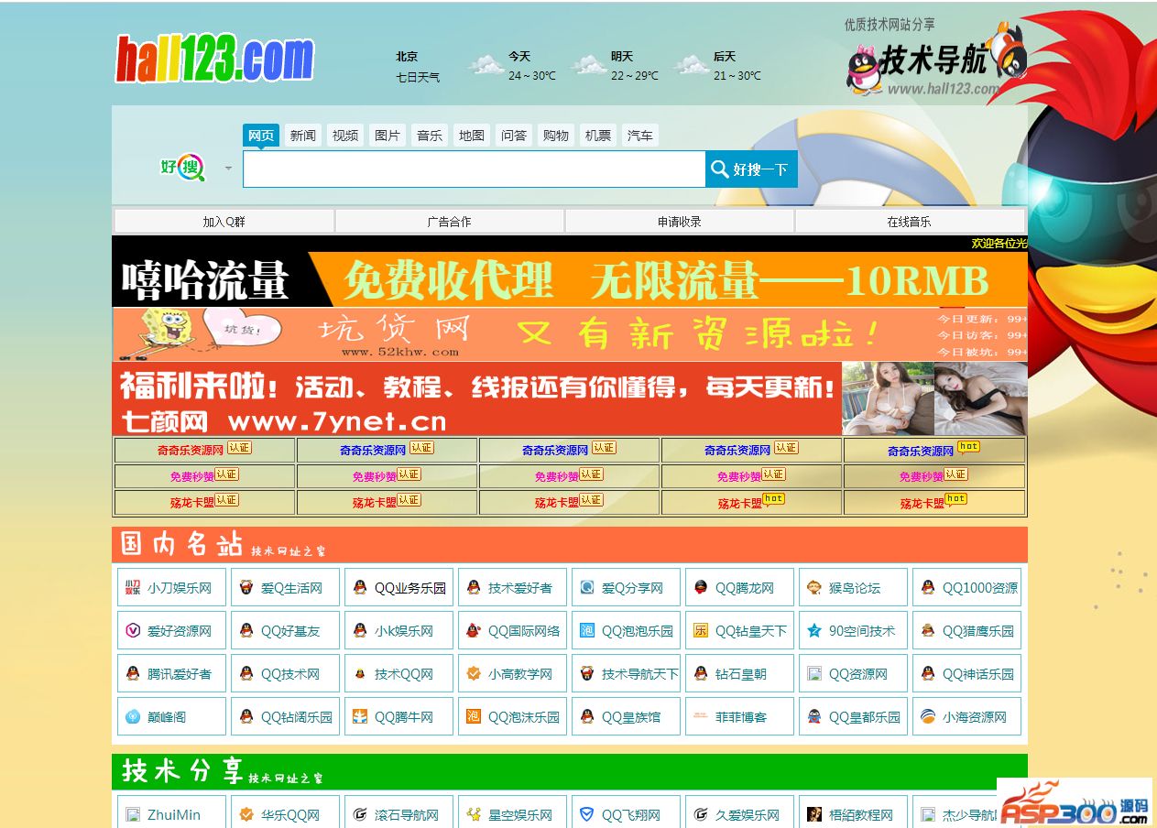Open the QQ神话乐园 link
This screenshot has width=1157, height=828.
click(x=978, y=674)
